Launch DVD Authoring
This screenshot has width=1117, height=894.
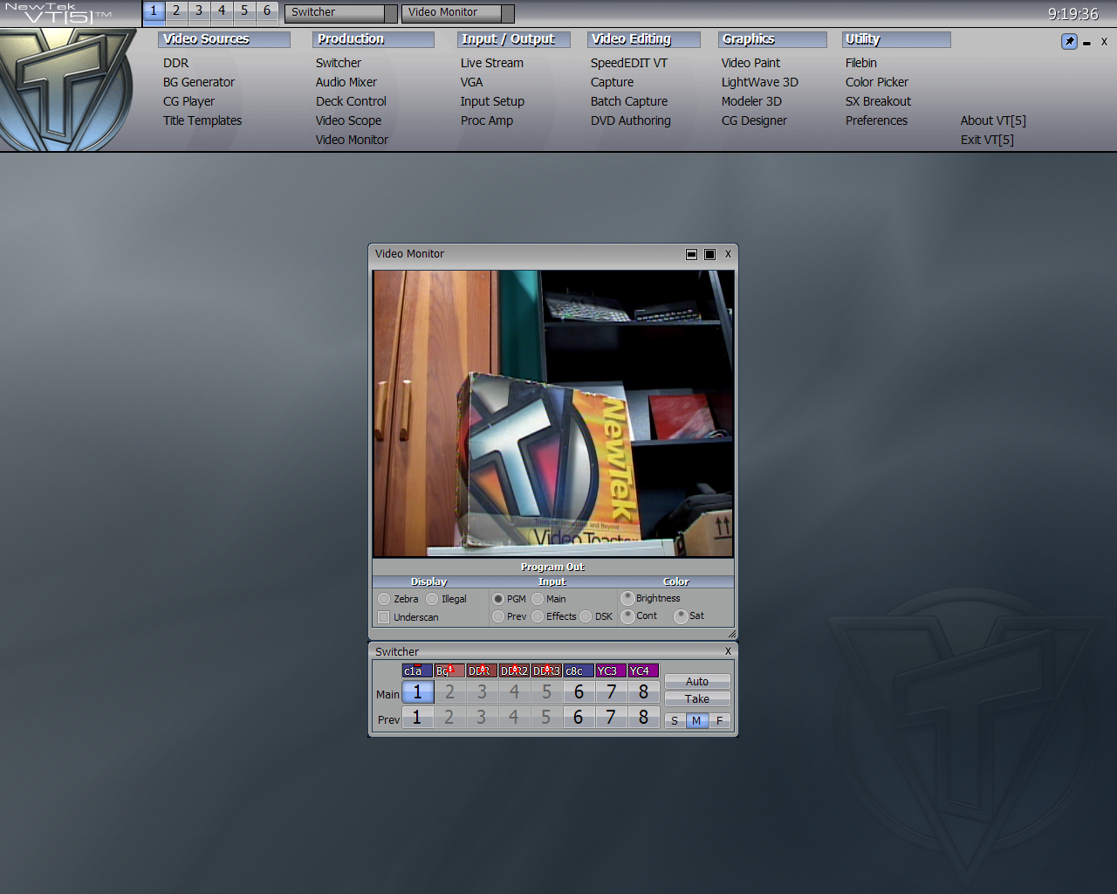[x=631, y=120]
